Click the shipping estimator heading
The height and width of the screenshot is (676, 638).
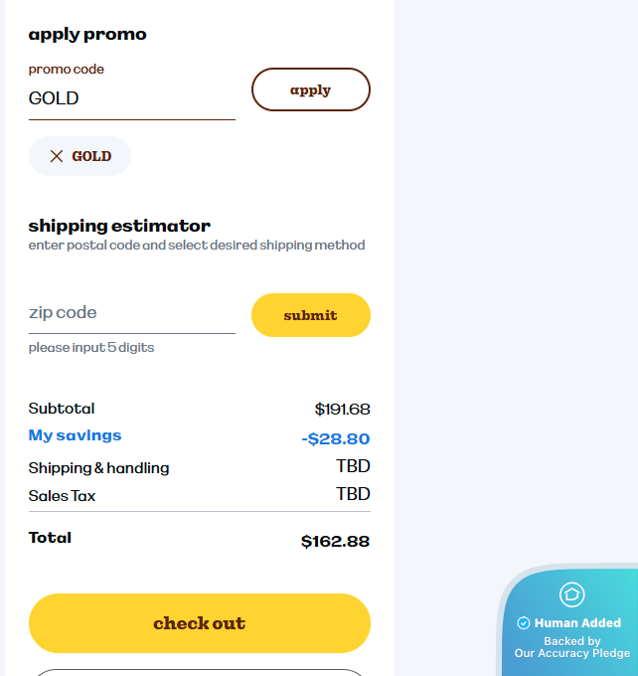119,226
